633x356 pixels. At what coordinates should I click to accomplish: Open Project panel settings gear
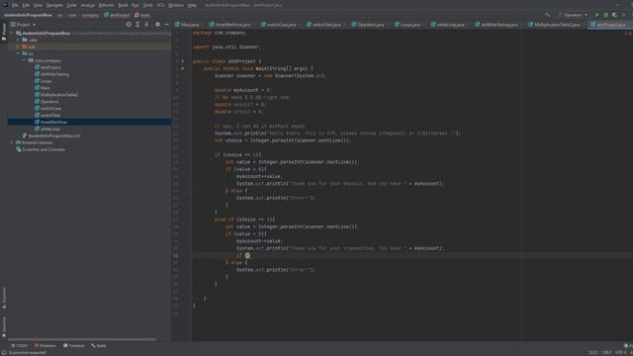158,25
